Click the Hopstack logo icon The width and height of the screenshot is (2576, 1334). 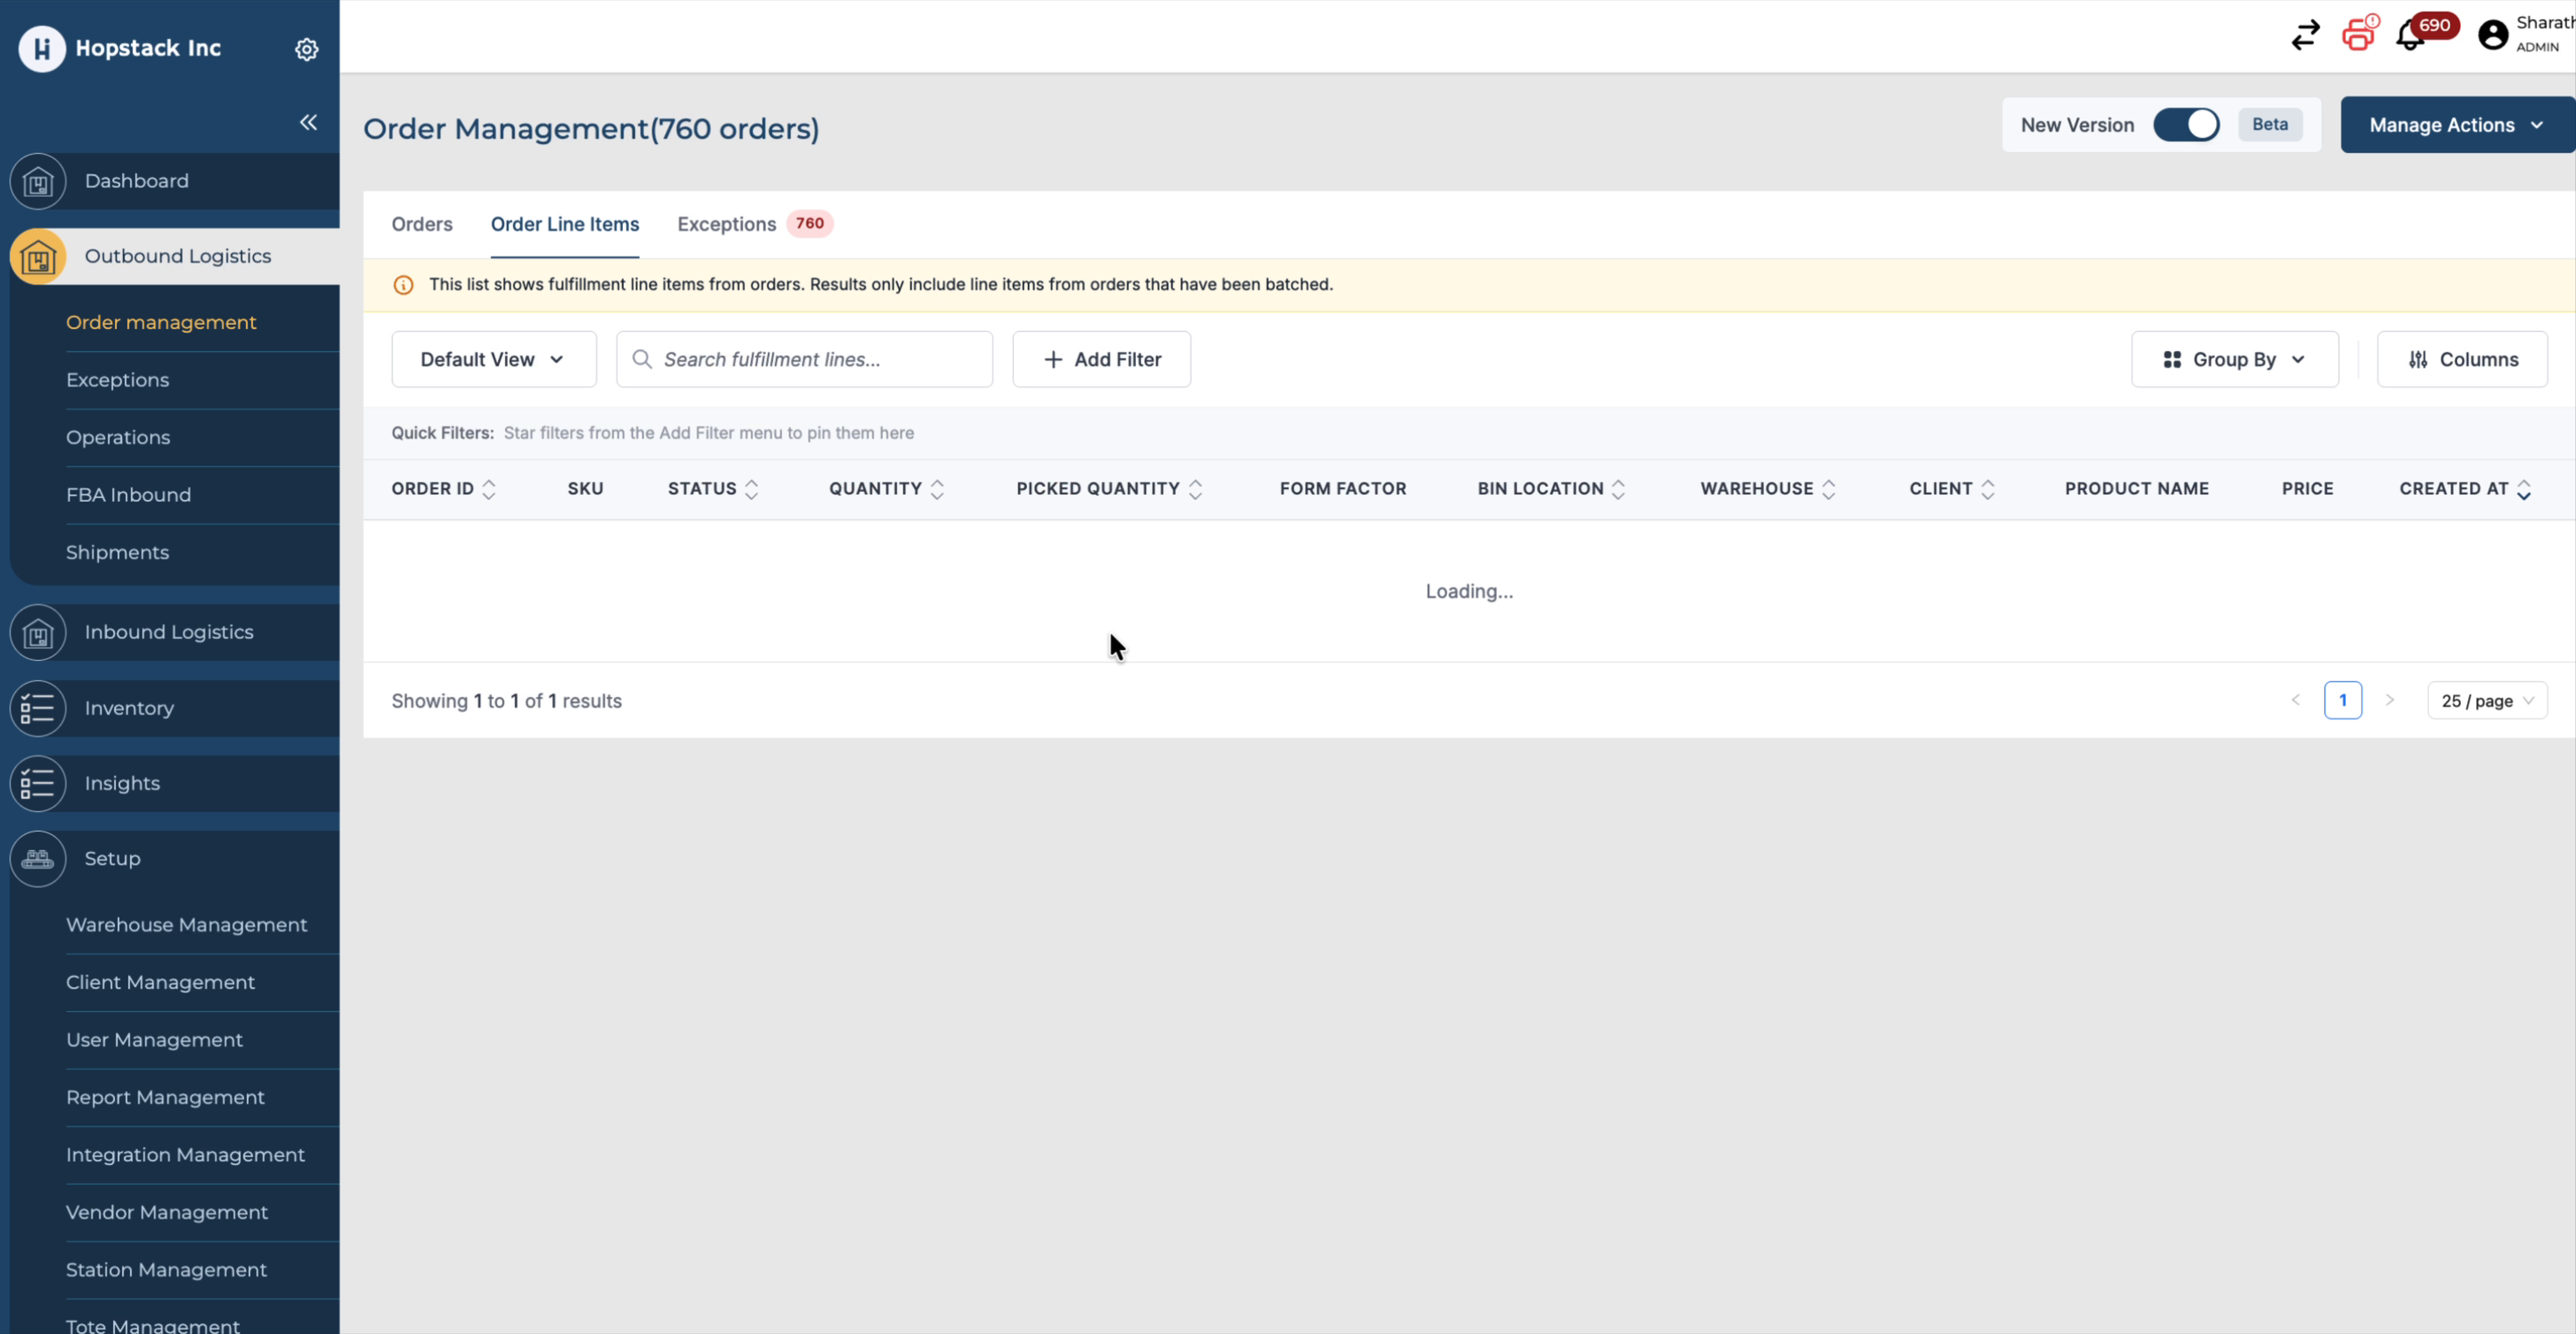(42, 49)
